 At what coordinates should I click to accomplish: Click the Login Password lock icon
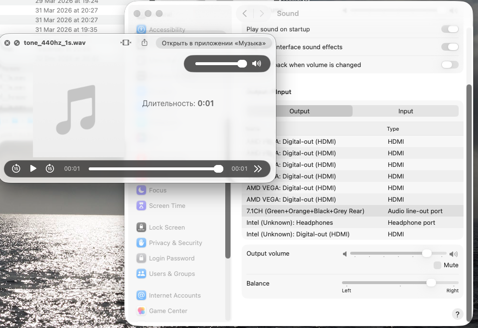point(141,259)
